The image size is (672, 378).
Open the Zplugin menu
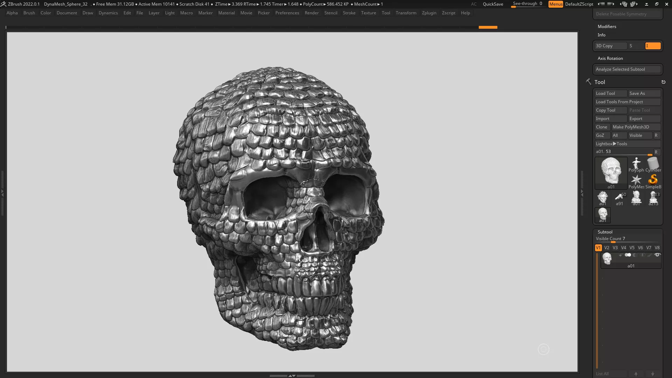(429, 13)
